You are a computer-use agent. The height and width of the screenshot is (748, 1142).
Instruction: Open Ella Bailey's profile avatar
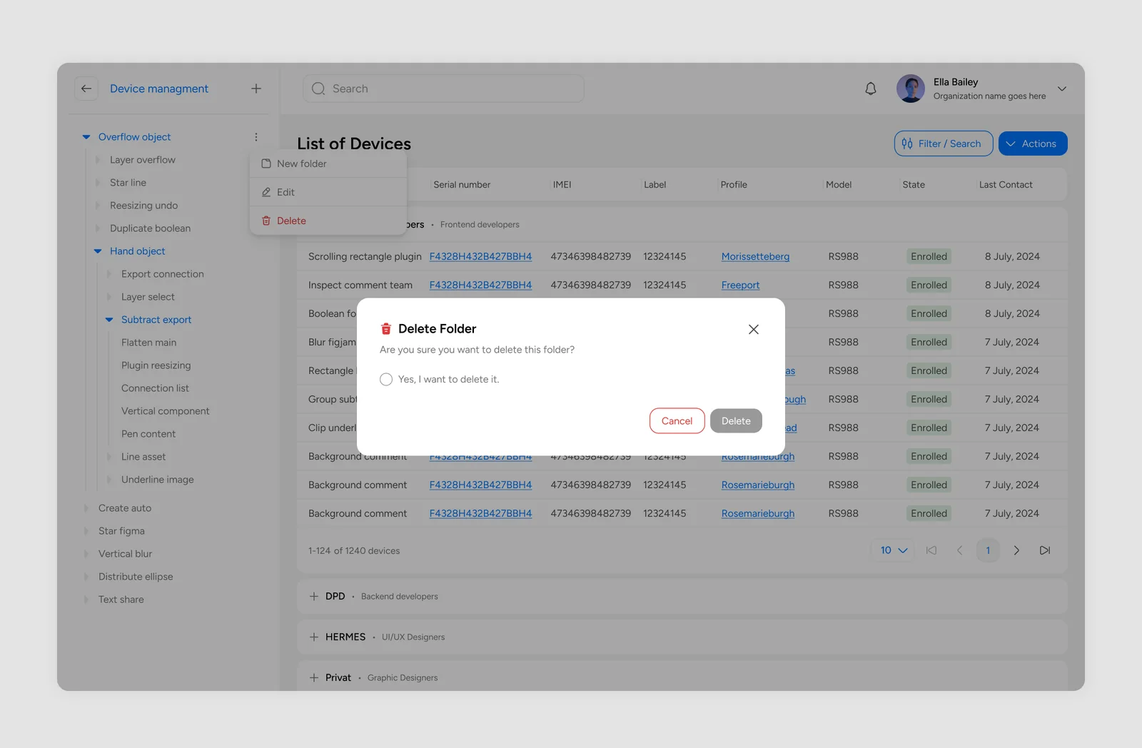911,89
